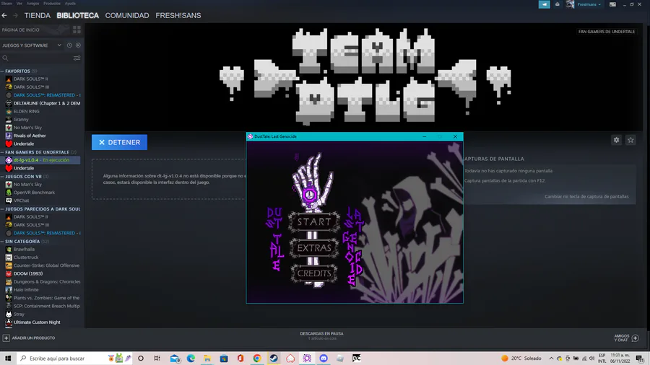Image resolution: width=650 pixels, height=365 pixels.
Task: Open the Productos menu
Action: 52,4
